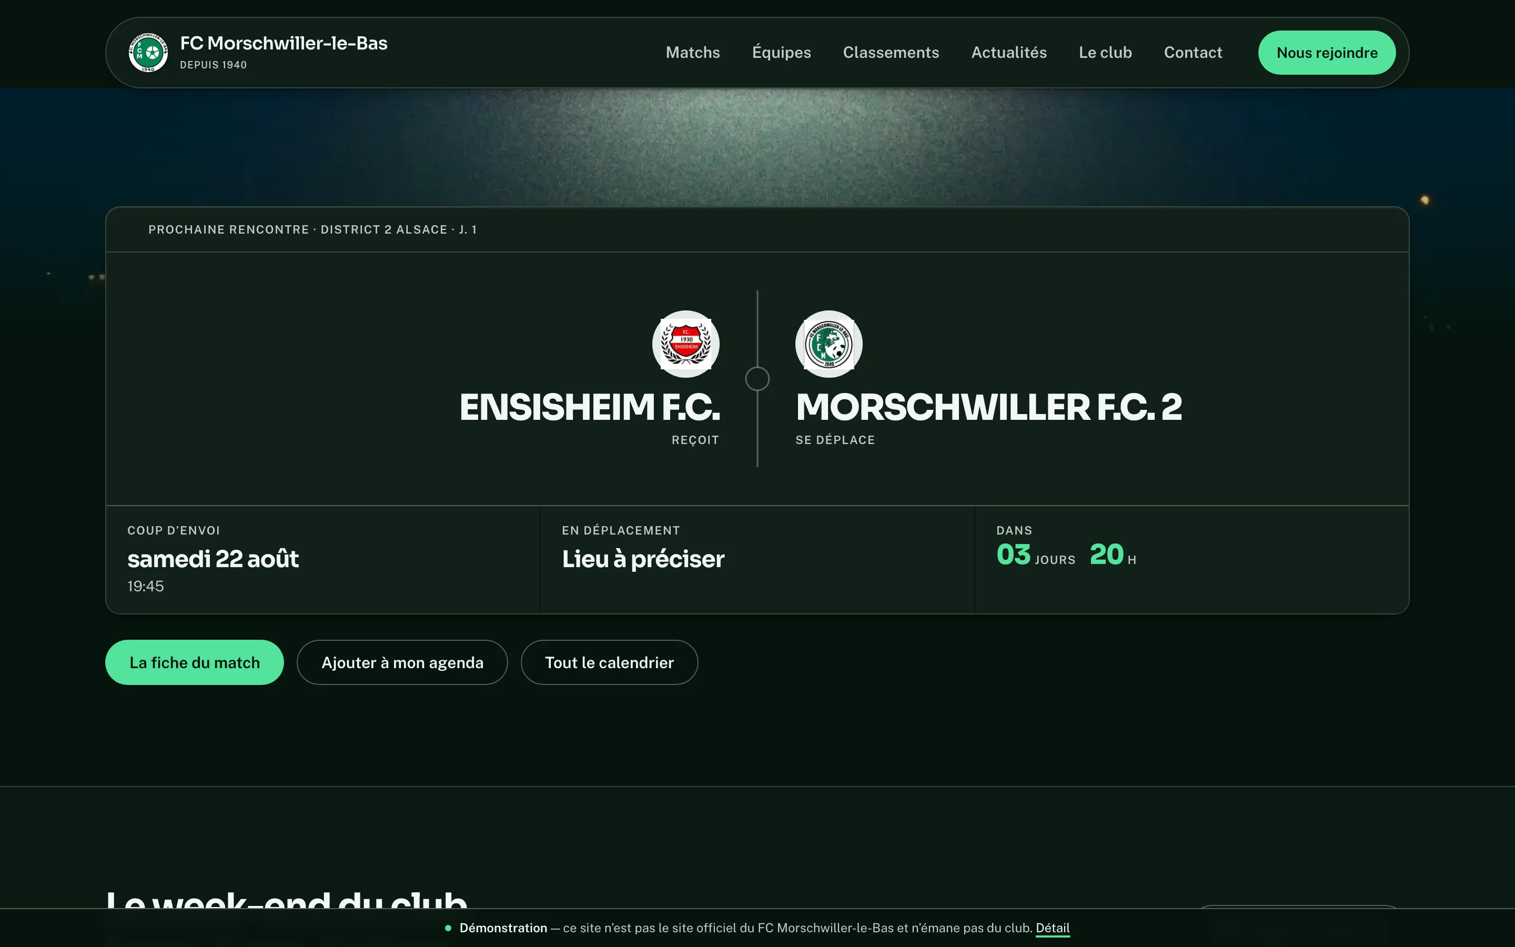This screenshot has height=947, width=1515.
Task: Go to Classements page
Action: (x=891, y=53)
